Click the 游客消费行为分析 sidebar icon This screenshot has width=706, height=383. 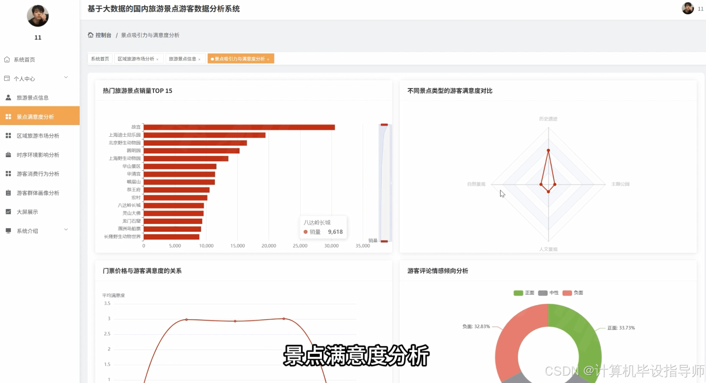pyautogui.click(x=8, y=173)
